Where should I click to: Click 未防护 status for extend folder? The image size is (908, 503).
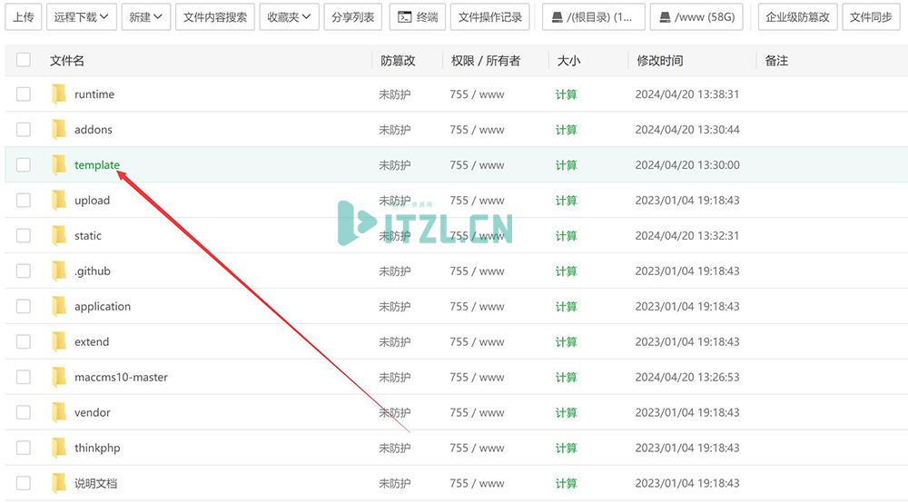tap(394, 342)
